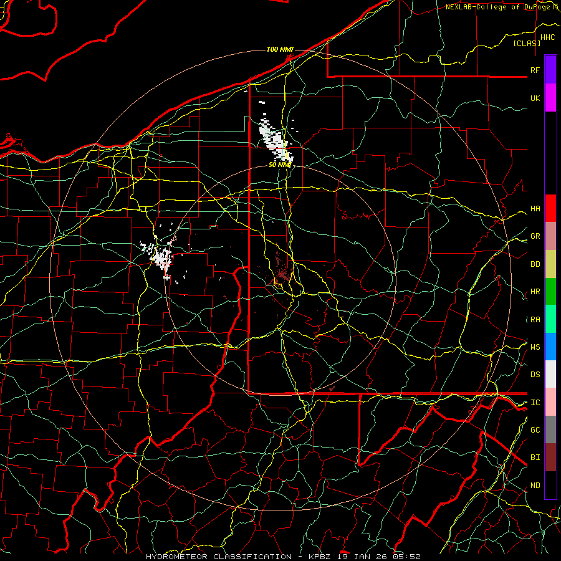This screenshot has width=561, height=561.
Task: Click the 50 NMI range ring label
Action: (279, 165)
